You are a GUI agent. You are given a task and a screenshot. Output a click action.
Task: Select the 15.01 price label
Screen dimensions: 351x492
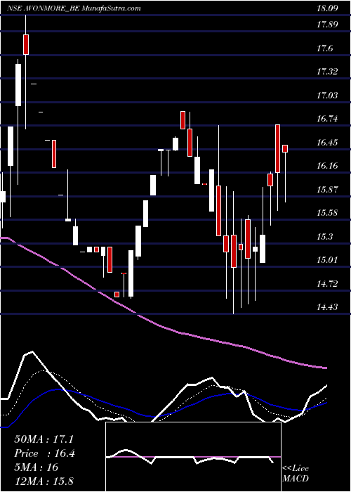pos(327,260)
